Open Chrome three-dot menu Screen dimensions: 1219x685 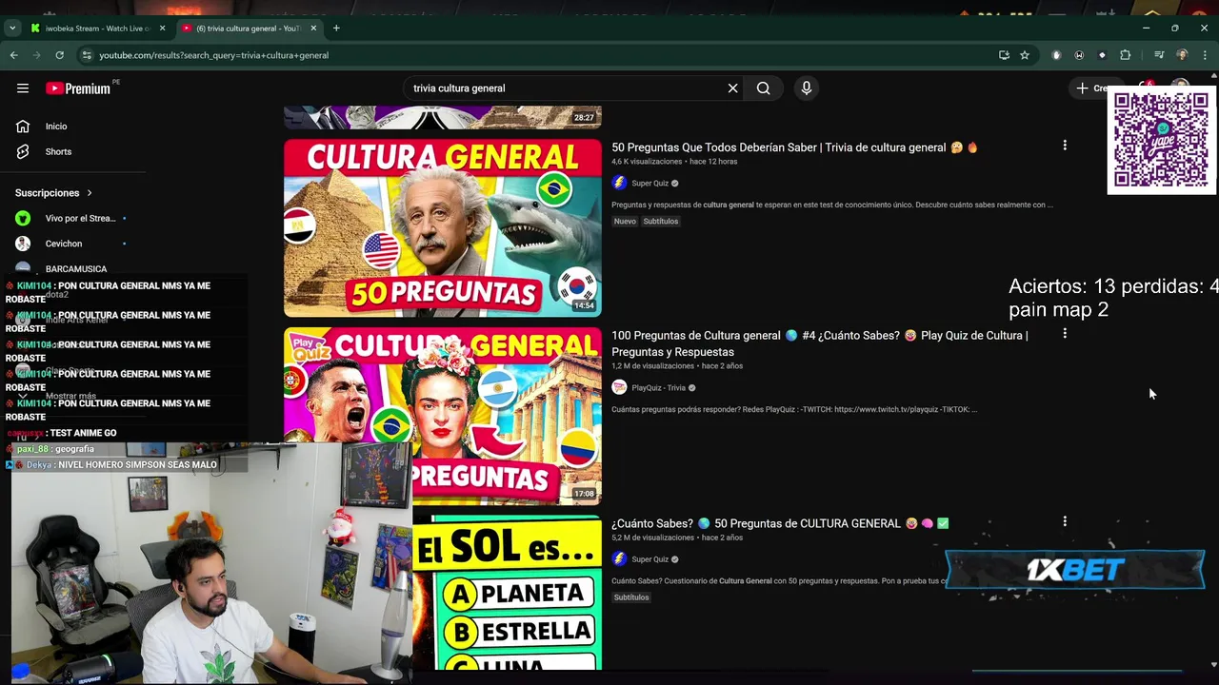point(1205,55)
